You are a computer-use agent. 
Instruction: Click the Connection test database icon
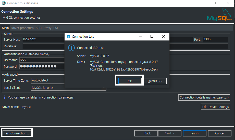coord(68,36)
